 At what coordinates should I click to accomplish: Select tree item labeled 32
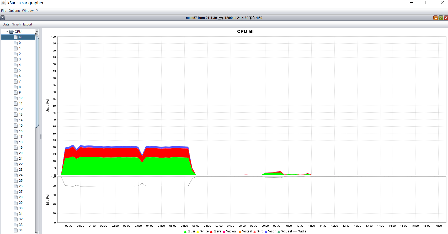20,219
